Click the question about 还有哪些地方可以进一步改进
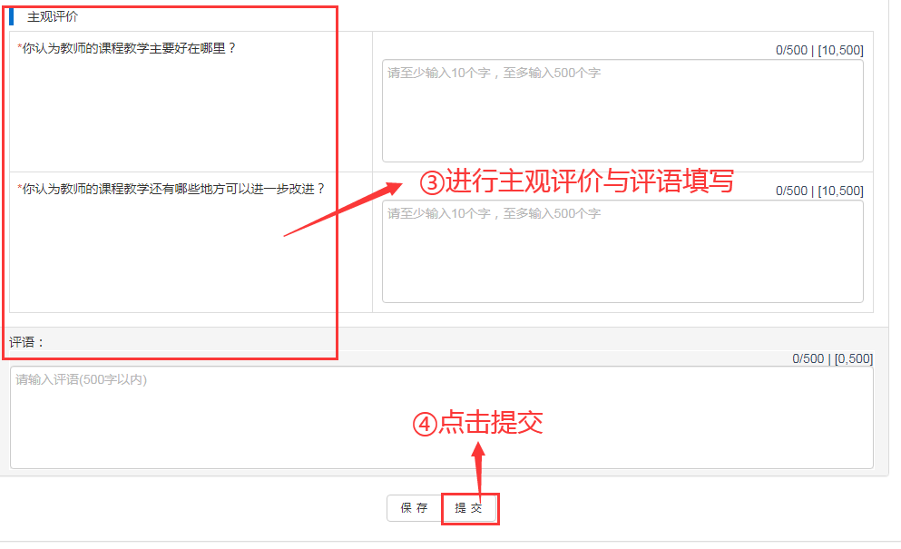The image size is (901, 549). coord(173,189)
